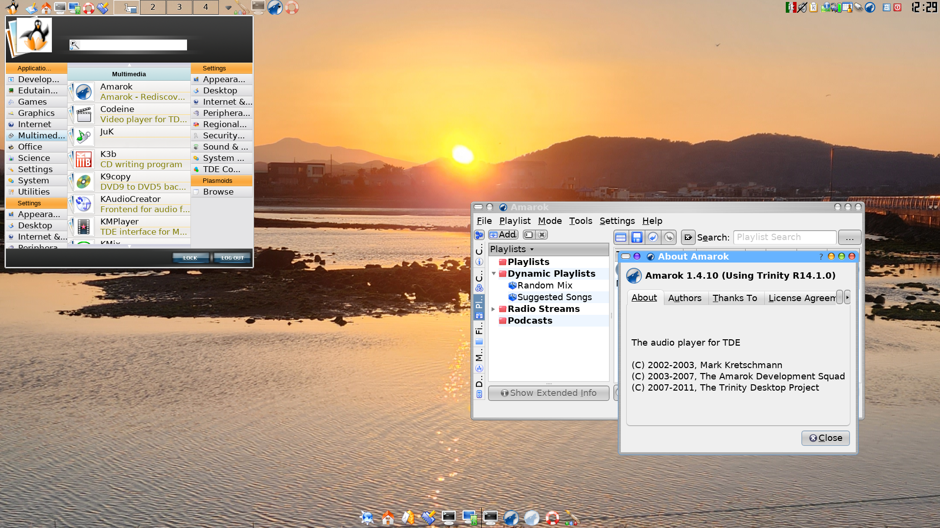Click the undo arrow icon in playlist toolbar
The height and width of the screenshot is (528, 940).
[653, 238]
